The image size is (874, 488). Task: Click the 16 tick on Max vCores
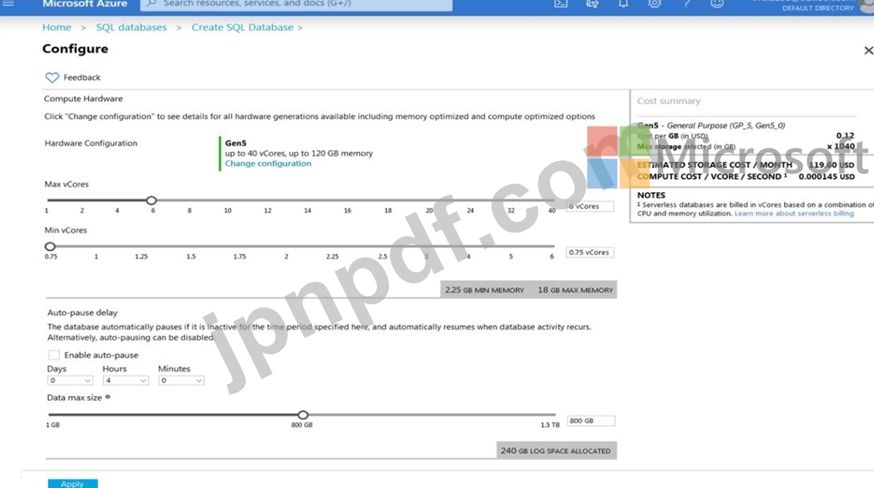[x=348, y=211]
